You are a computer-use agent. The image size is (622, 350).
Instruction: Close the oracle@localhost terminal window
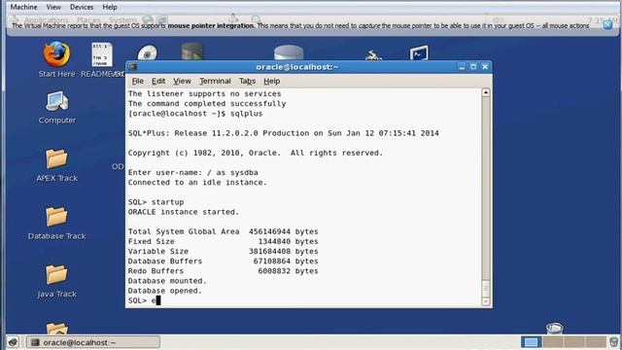pos(485,67)
